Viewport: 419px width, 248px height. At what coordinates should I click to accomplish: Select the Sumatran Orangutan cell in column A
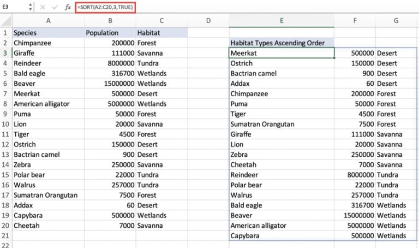pos(47,195)
